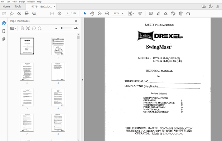Open the Window menu
The height and width of the screenshot is (141, 222).
(31, 1)
